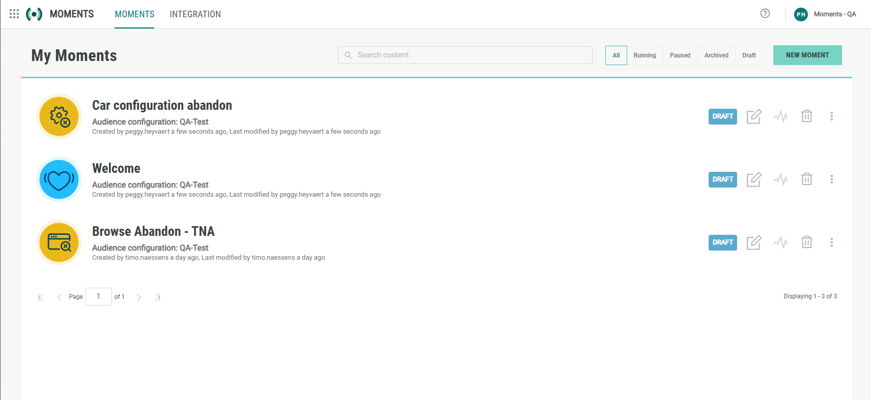Screen dimensions: 871x400
Task: Click the New Moment button
Action: click(x=807, y=55)
